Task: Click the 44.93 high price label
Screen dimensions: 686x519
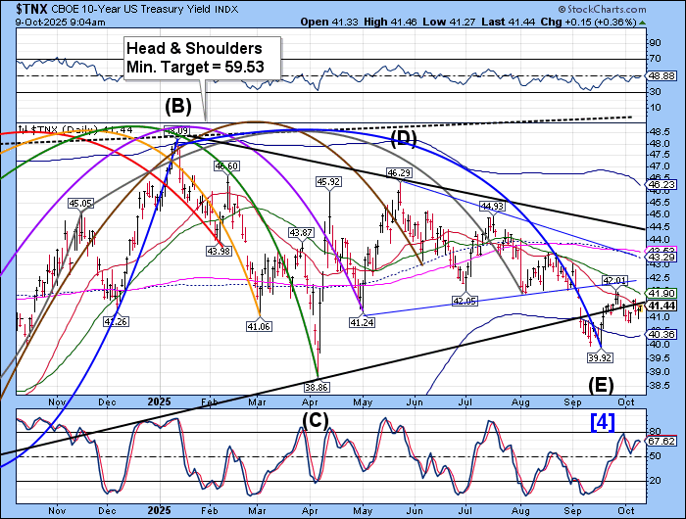Action: point(491,206)
